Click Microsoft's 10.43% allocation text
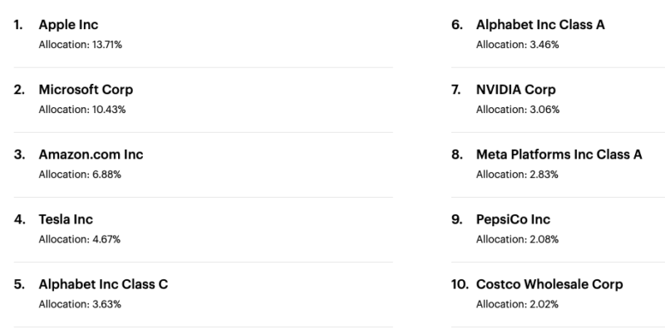Viewport: 665px width, 334px height. point(82,110)
